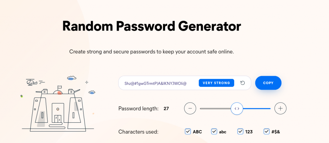Image resolution: width=329 pixels, height=143 pixels.
Task: Click the blue part of the slider track
Action: tap(257, 109)
